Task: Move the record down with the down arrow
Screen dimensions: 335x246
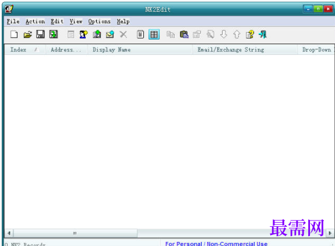Action: tap(224, 34)
